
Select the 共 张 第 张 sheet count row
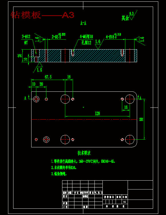click(x=115, y=206)
